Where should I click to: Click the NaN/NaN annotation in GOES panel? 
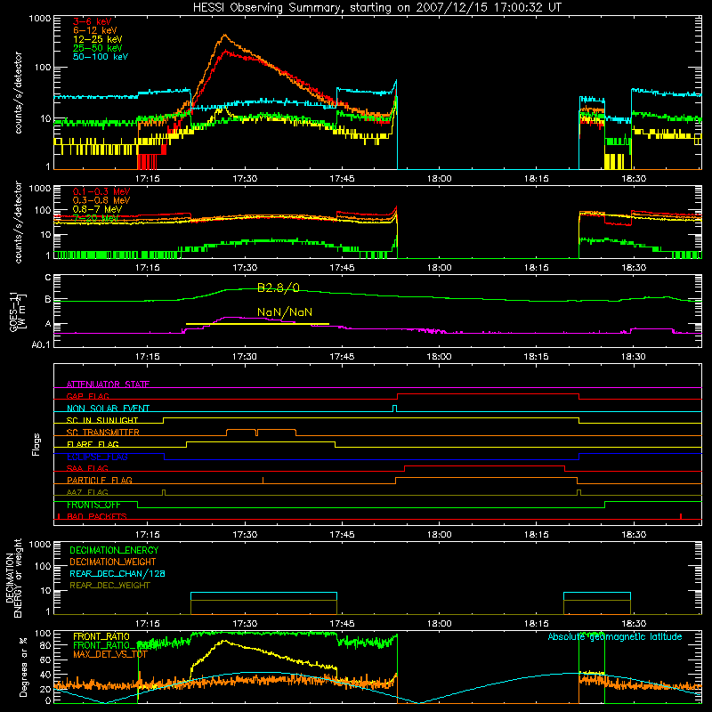[285, 312]
